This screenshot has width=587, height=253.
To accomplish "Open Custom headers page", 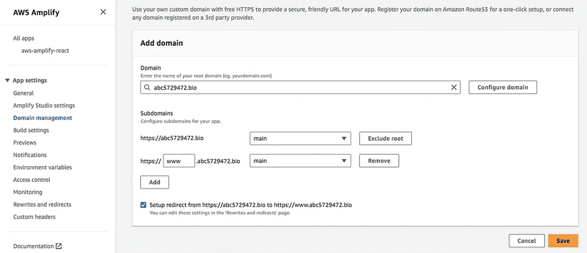I will [x=34, y=217].
